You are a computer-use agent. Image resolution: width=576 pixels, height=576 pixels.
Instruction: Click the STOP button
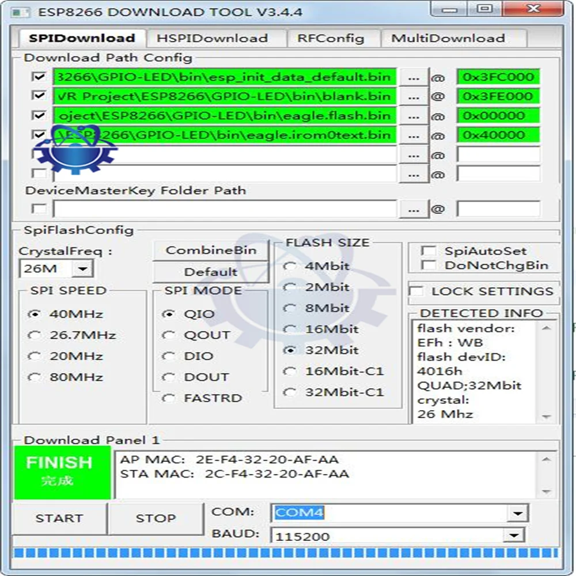pyautogui.click(x=156, y=518)
